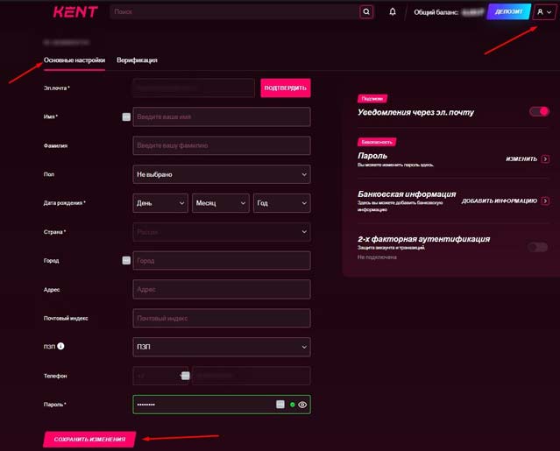Show password with the eye icon
560x451 pixels.
(x=302, y=405)
